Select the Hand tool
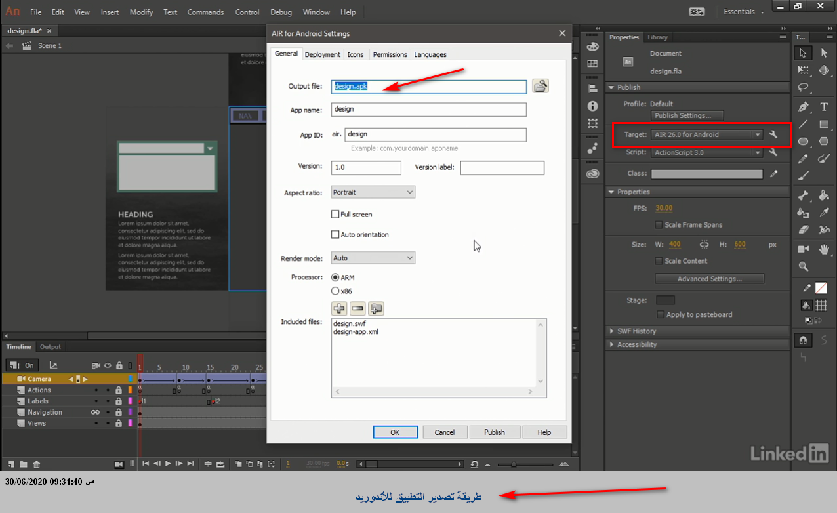The width and height of the screenshot is (837, 513). pos(824,249)
